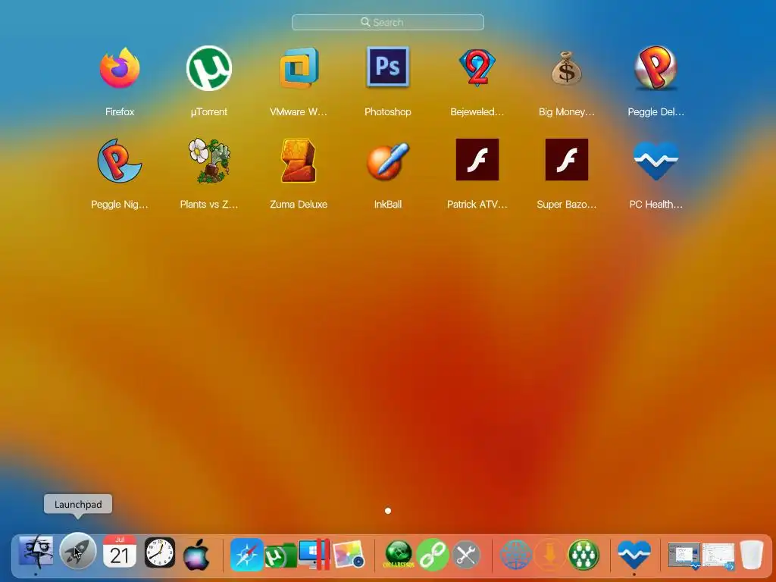Open Firefox from Launchpad
This screenshot has width=776, height=582.
(x=120, y=67)
